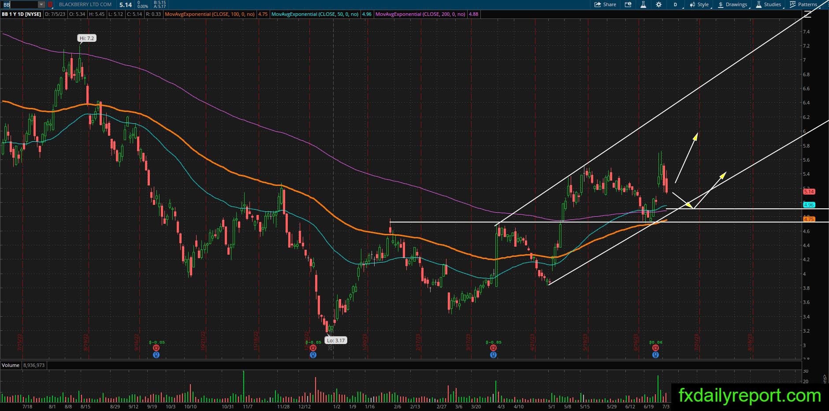Click the red earnings phone icon near 9/19
The image size is (829, 411).
click(x=156, y=348)
